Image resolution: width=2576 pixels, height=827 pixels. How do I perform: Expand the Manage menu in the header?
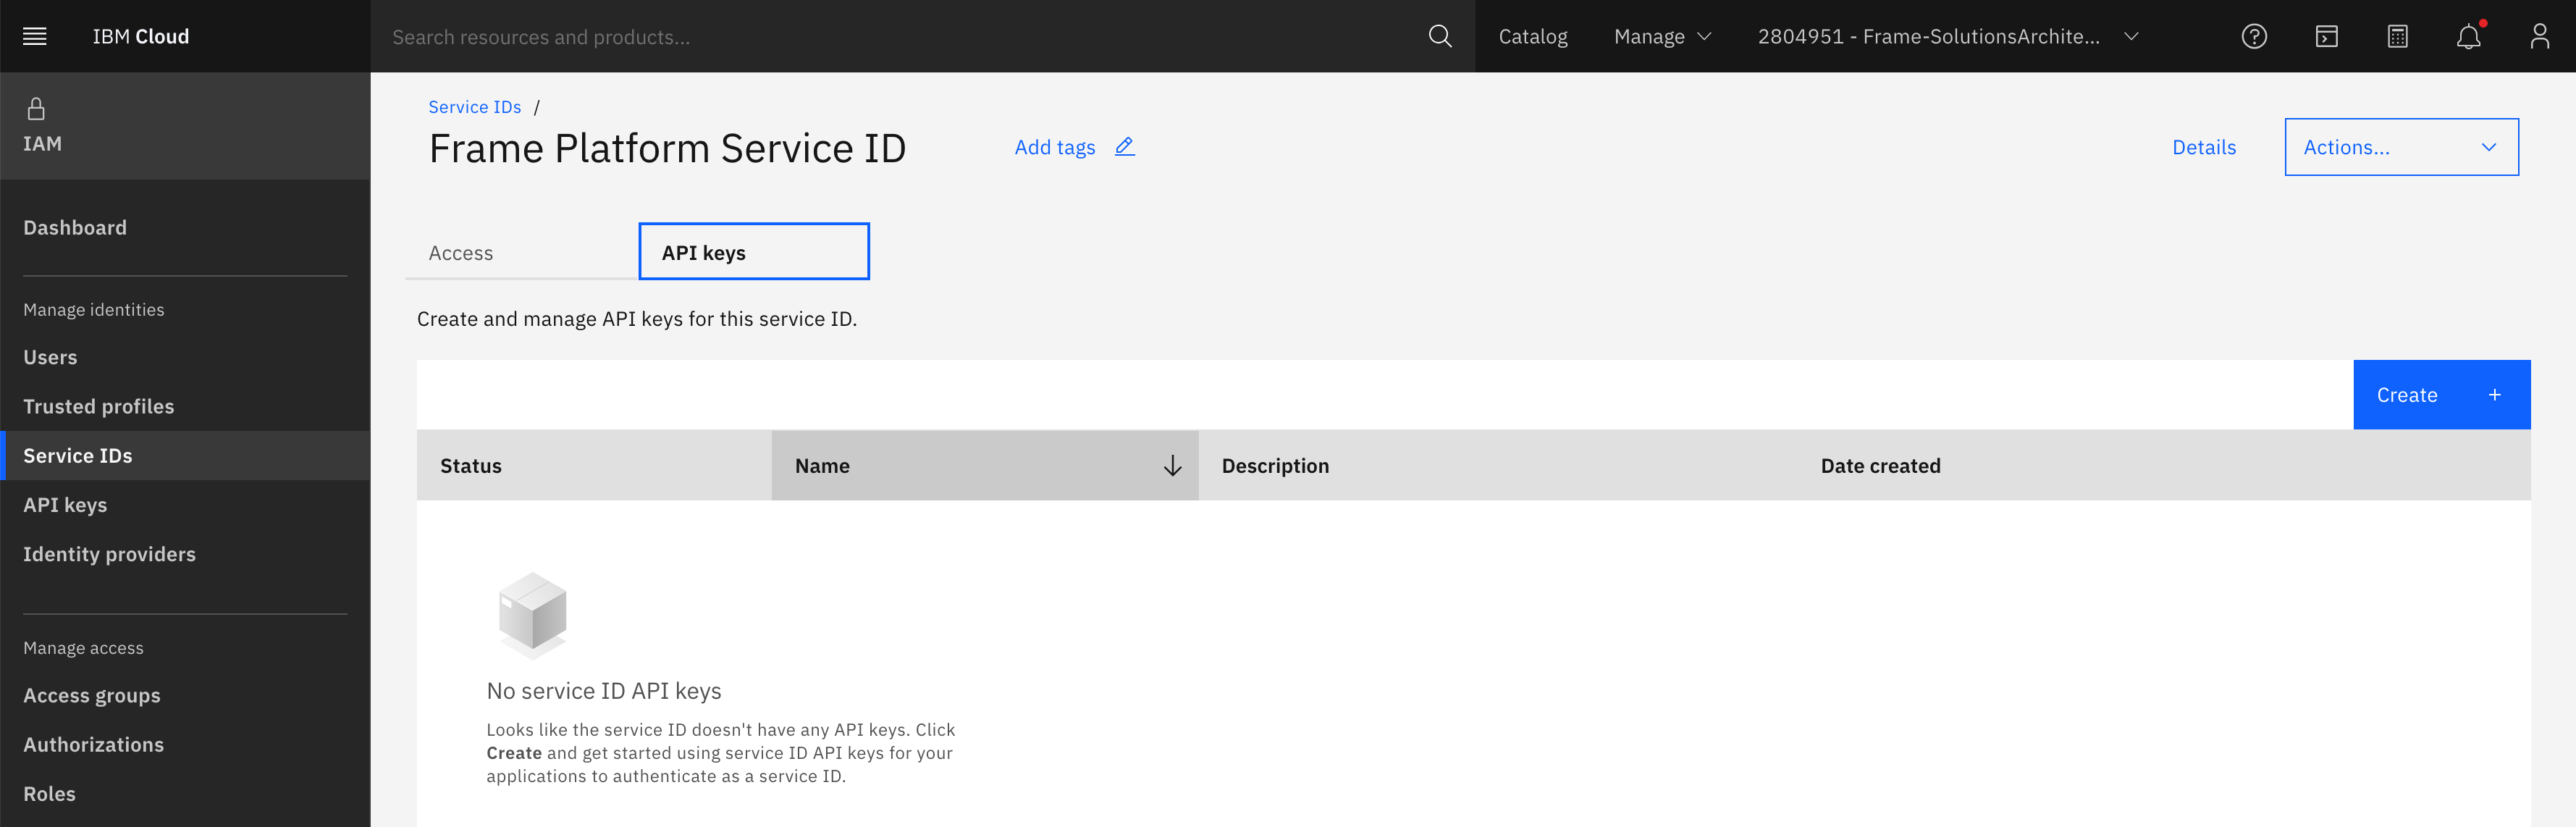[1660, 36]
